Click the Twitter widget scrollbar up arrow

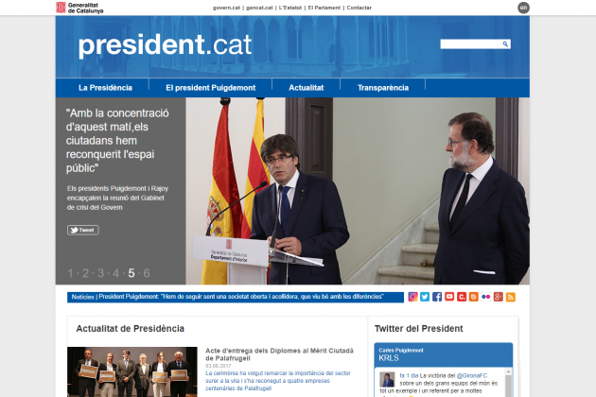508,371
